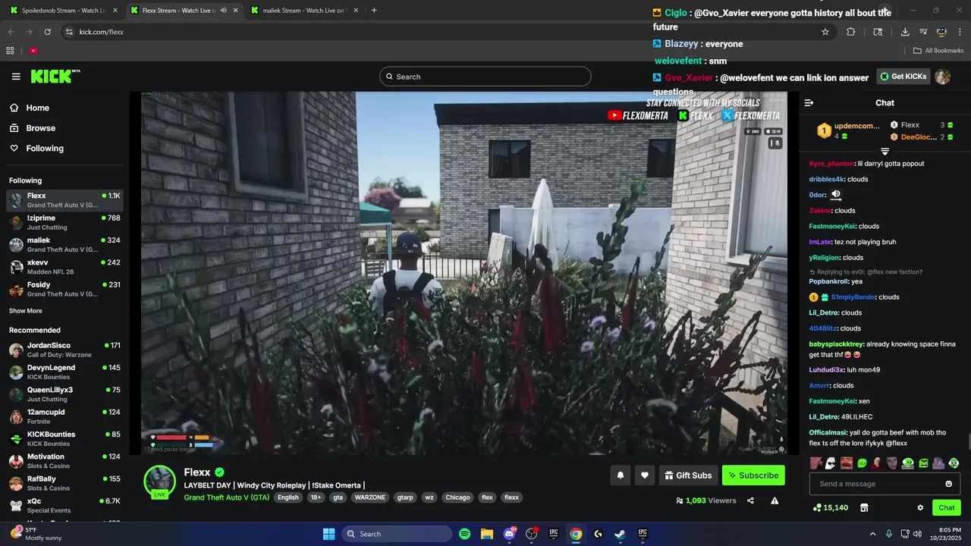Collapse chat panel with arrow icon

click(809, 102)
